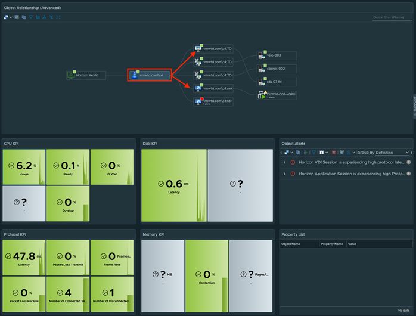
Task: Open the Group By Definition dropdown
Action: [392, 153]
